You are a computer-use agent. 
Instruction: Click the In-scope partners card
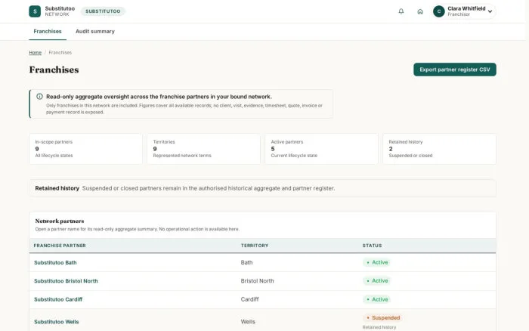(x=85, y=149)
